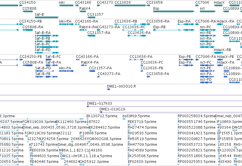Select EST RP003258034.5prime label
Screen dimensions: 242x166
(197, 116)
